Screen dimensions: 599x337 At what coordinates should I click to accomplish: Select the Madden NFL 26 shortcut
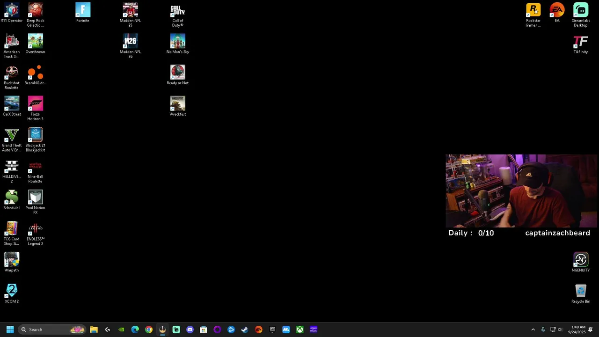130,46
